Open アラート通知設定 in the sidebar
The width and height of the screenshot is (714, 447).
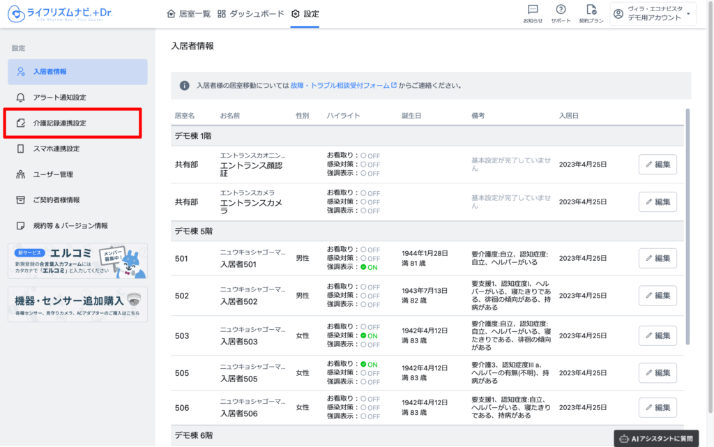tap(60, 97)
